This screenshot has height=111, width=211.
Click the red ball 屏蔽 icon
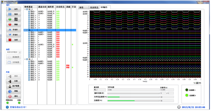(x=10, y=25)
